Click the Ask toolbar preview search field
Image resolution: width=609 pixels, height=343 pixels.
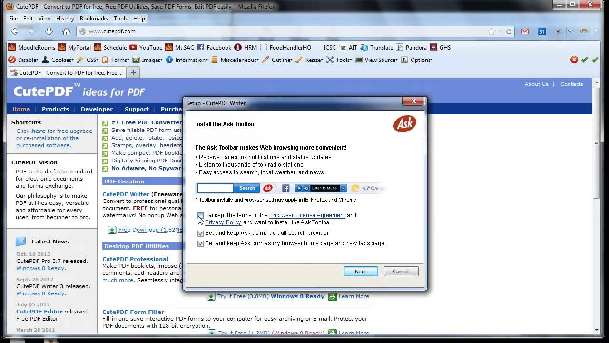pos(216,188)
